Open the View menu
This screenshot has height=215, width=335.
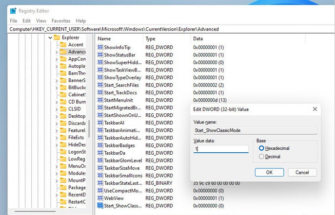41,20
